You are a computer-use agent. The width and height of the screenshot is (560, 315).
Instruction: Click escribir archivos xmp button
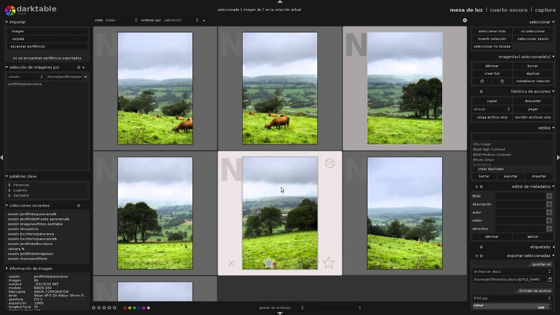533,117
